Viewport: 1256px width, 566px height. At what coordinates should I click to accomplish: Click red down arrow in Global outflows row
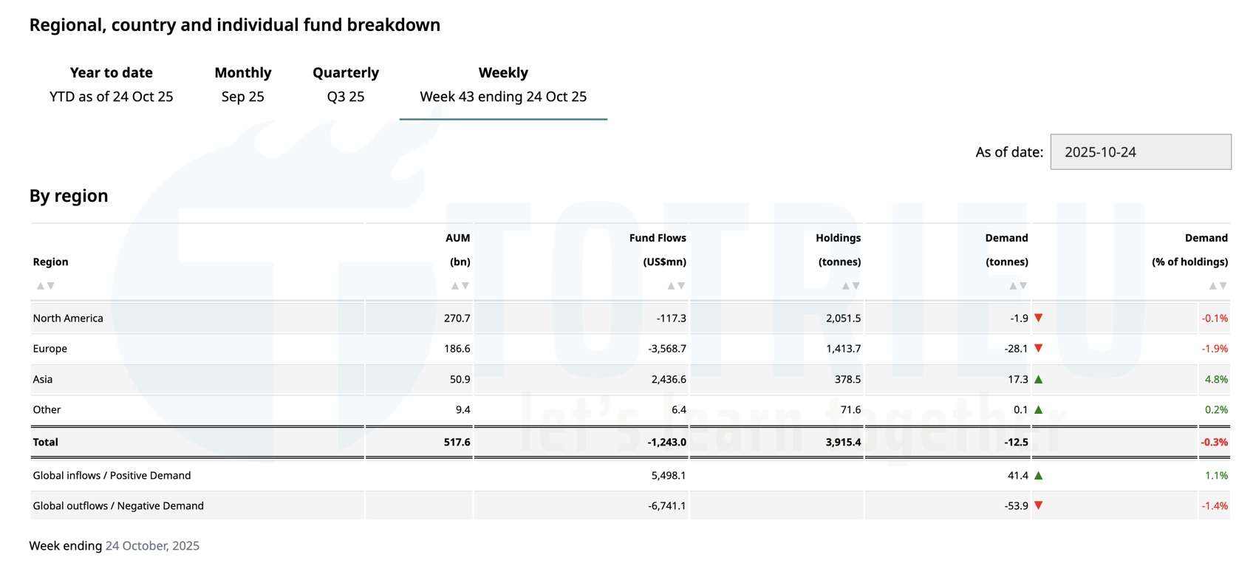click(x=1038, y=505)
